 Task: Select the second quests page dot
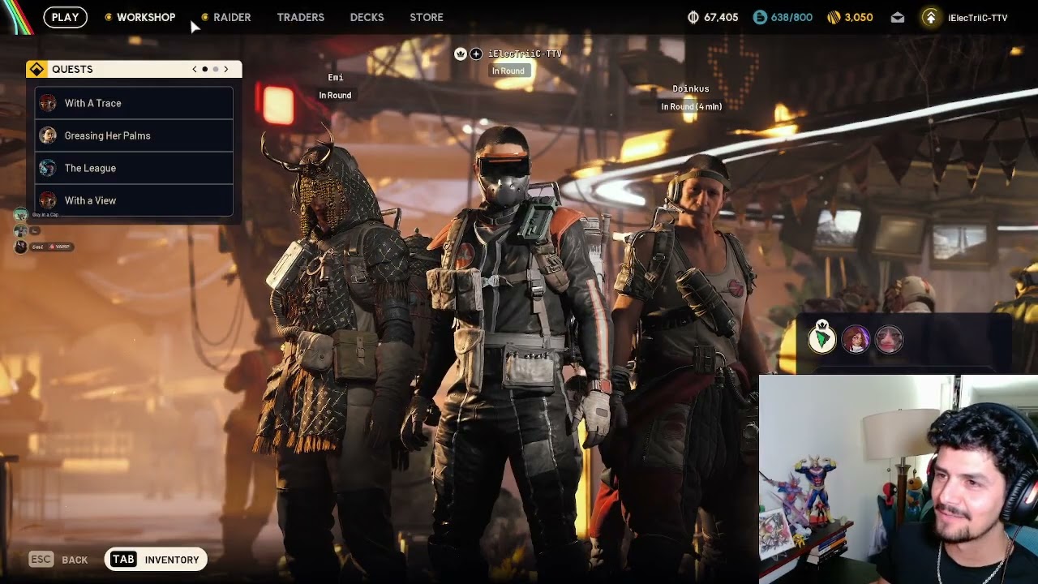[x=216, y=70]
